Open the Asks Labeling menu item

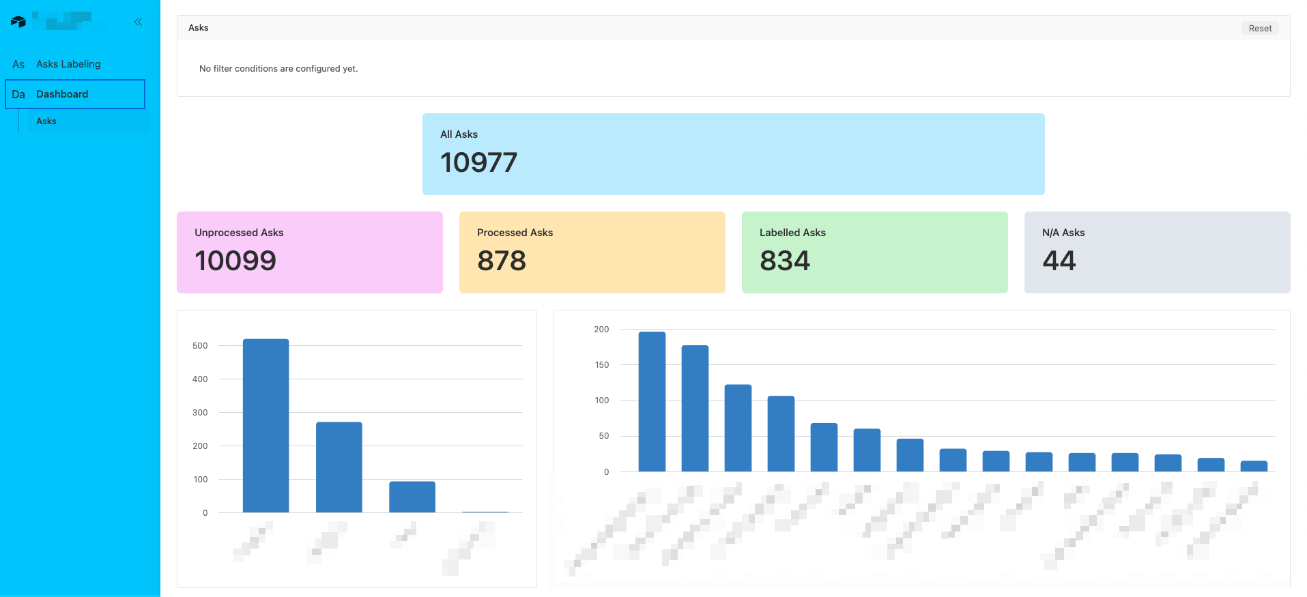pyautogui.click(x=68, y=64)
